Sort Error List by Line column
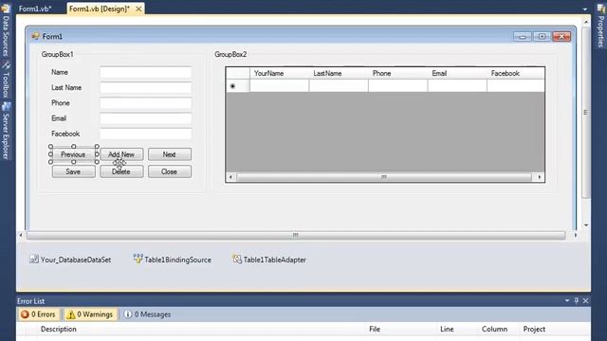This screenshot has height=341, width=607. coord(457,329)
